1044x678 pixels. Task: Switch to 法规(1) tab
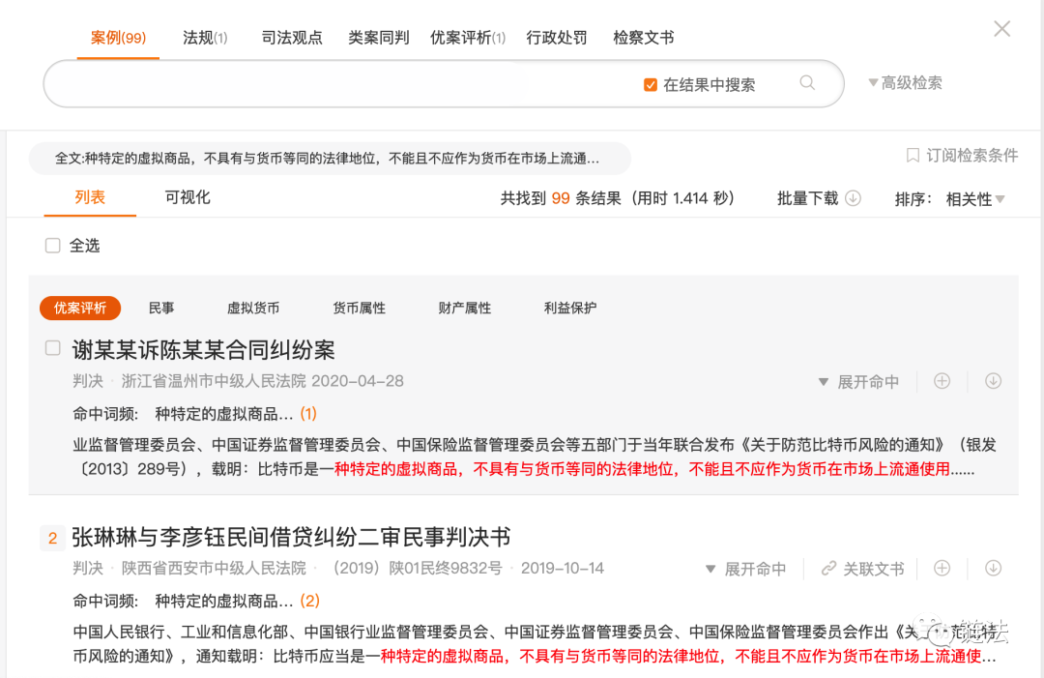point(205,38)
